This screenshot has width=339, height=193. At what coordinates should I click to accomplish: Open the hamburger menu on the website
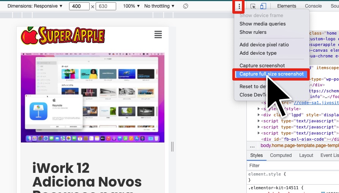(158, 35)
